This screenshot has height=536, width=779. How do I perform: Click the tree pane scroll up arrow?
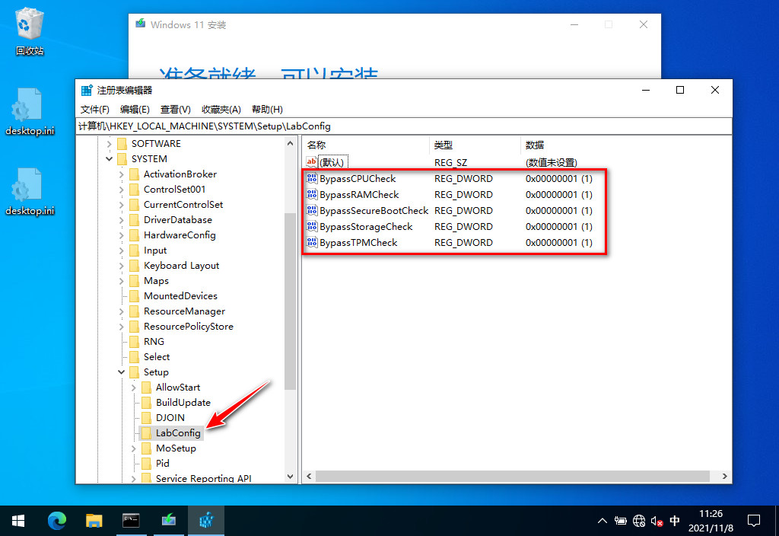[290, 143]
